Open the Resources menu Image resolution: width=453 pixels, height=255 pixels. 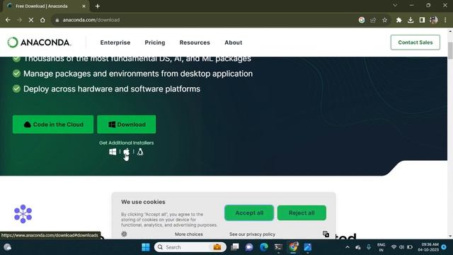[x=195, y=42]
